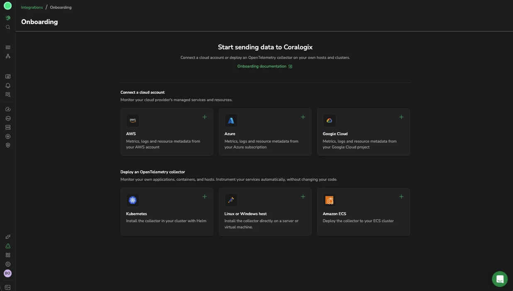Click 'Start sending data to Coralogix' heading
Image resolution: width=513 pixels, height=291 pixels.
pyautogui.click(x=265, y=47)
